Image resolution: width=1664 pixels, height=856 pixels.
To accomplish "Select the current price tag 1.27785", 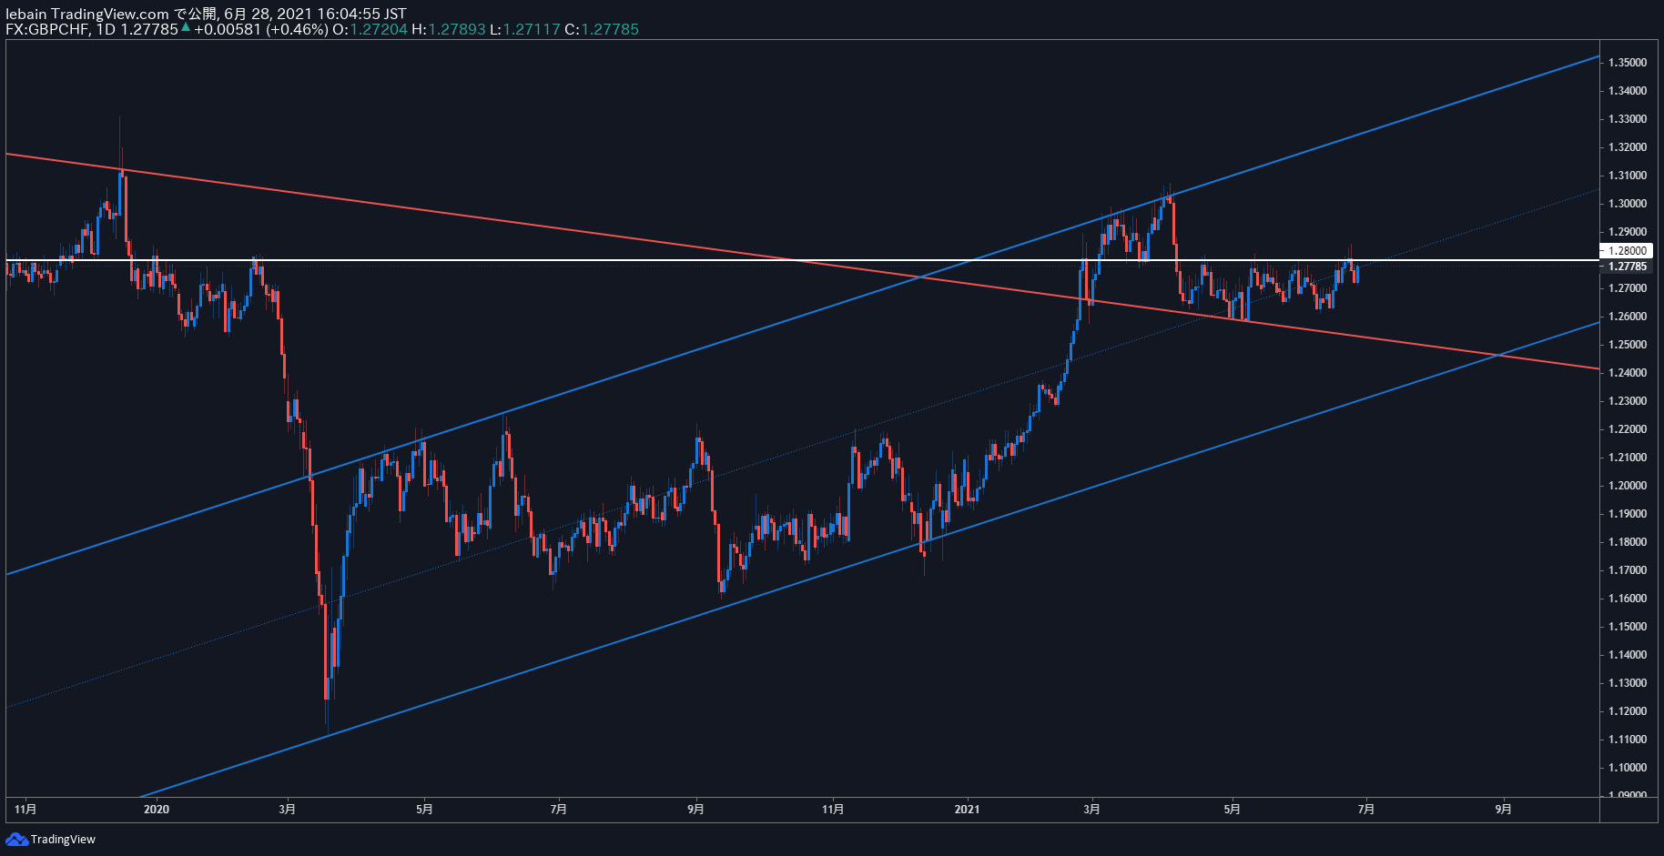I will (1628, 267).
